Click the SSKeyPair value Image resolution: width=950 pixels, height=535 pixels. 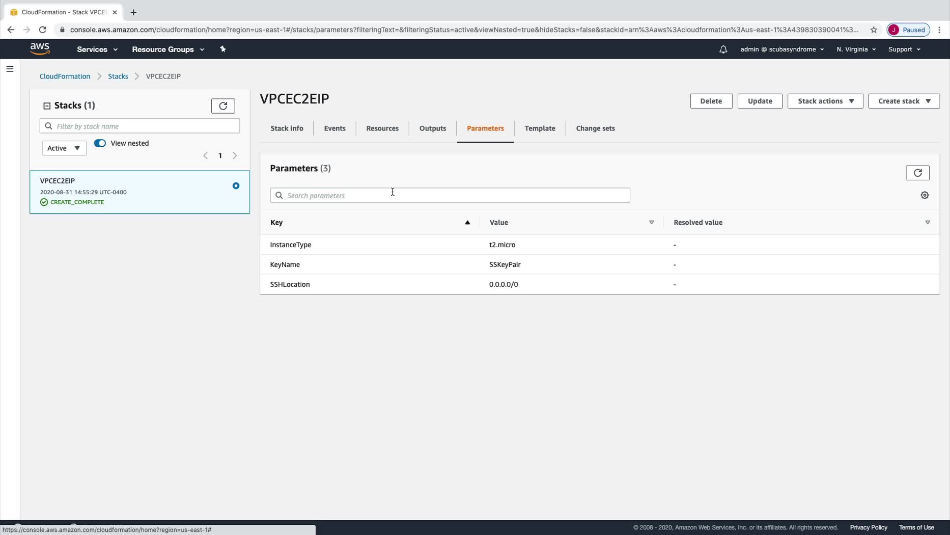505,264
